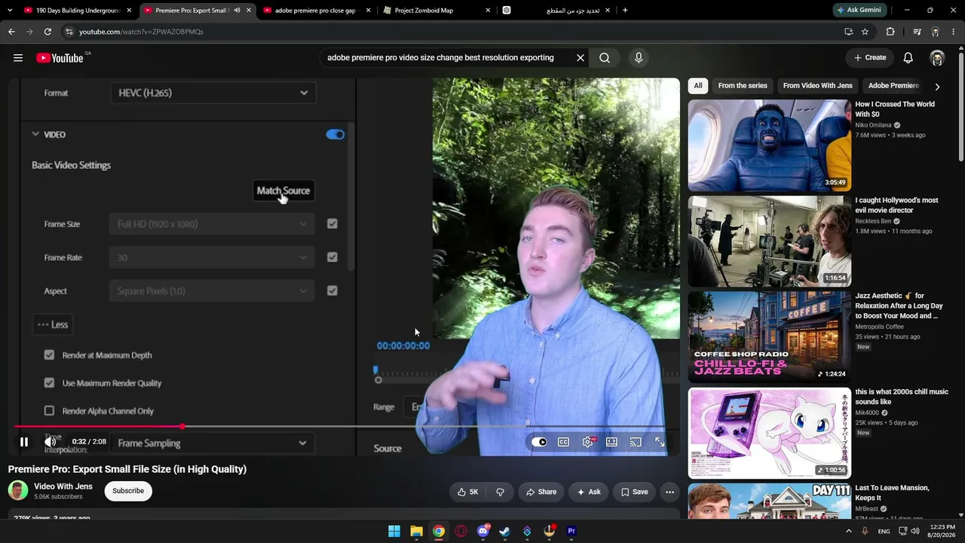Image resolution: width=965 pixels, height=543 pixels.
Task: Open the browser extensions menu
Action: pyautogui.click(x=890, y=32)
